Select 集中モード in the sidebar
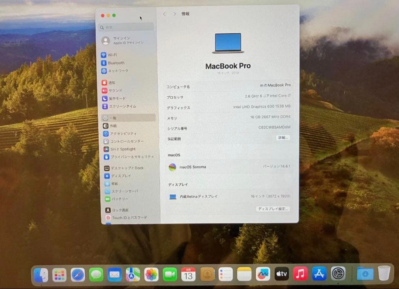Screen dimensions: 399x289 pos(113,98)
